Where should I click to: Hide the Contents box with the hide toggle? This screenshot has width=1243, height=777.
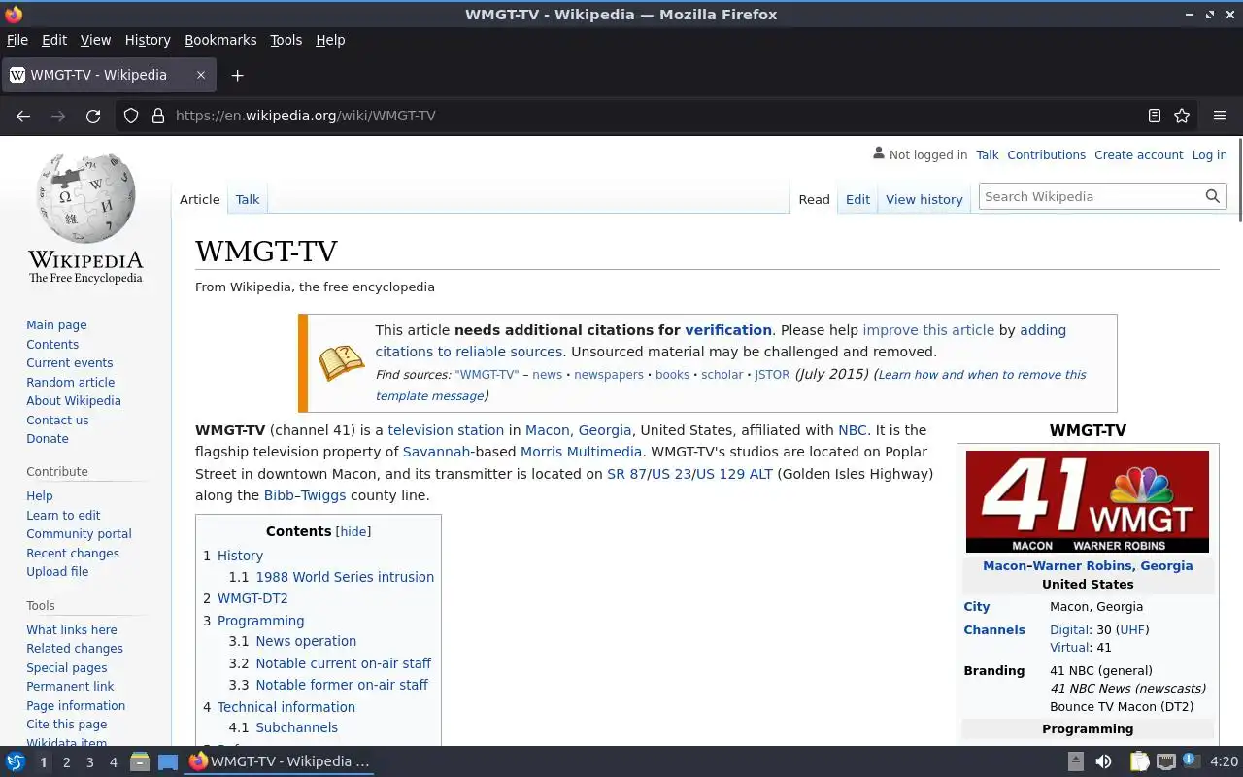[353, 531]
